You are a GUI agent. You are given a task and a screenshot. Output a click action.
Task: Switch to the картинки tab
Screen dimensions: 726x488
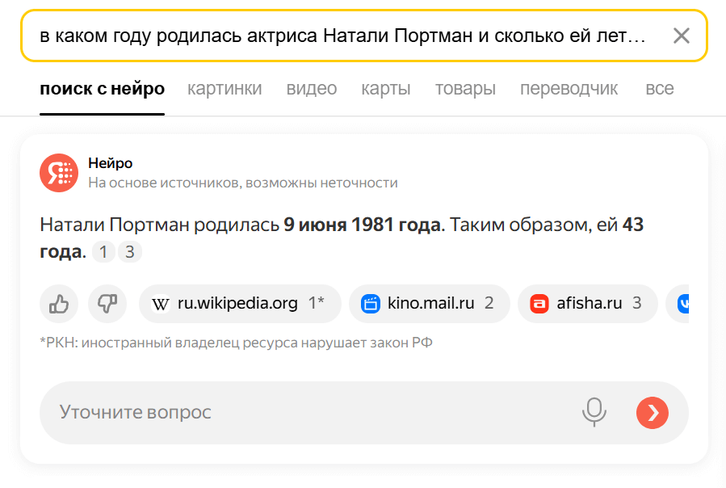point(225,89)
